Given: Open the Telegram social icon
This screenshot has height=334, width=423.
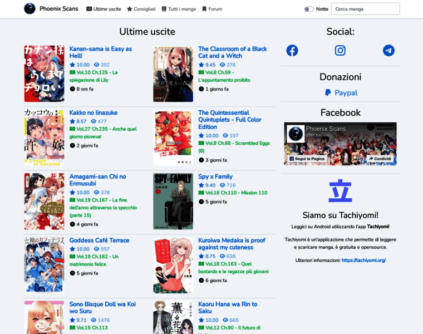Looking at the screenshot, I should [388, 51].
